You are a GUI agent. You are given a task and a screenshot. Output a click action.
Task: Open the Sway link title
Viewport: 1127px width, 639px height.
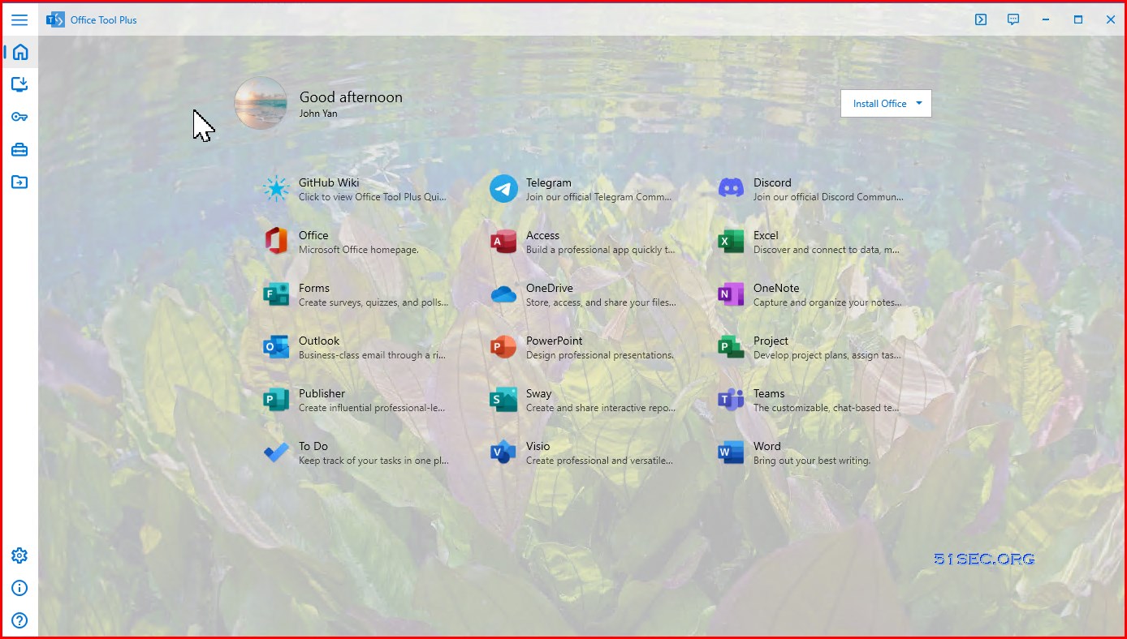pos(539,393)
